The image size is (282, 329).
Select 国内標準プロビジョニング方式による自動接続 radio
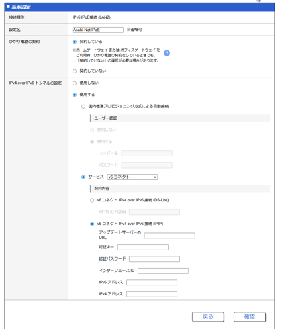(83, 107)
